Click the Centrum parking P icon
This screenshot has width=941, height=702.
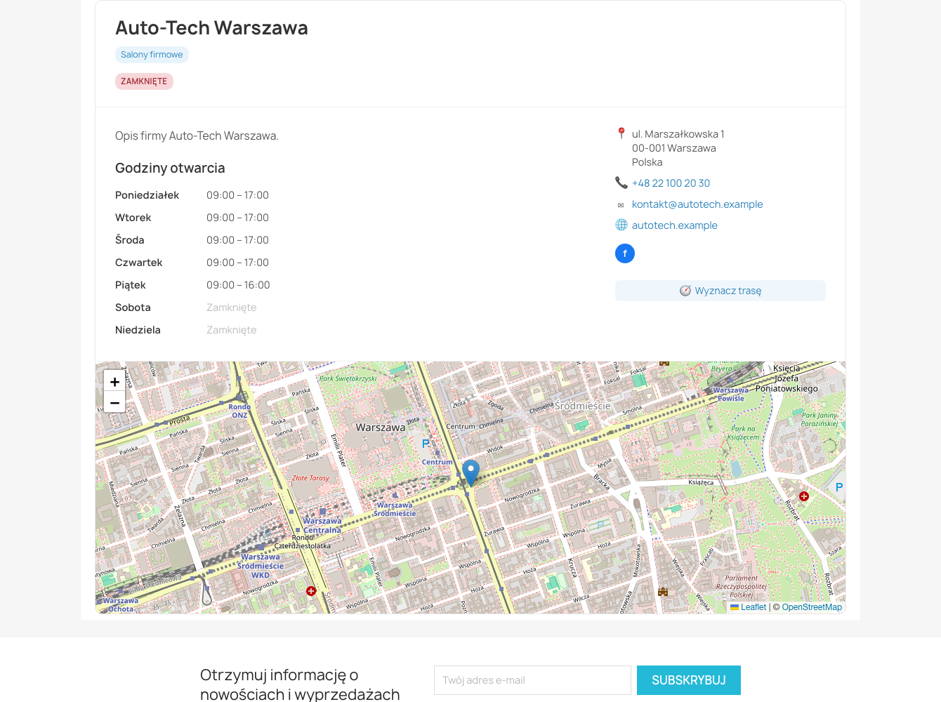(x=426, y=444)
